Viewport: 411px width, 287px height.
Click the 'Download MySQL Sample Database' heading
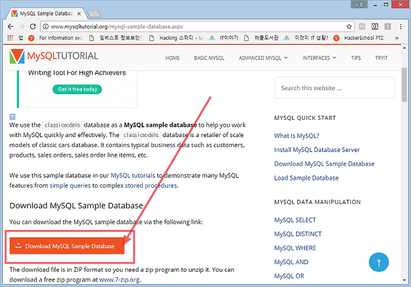click(x=76, y=205)
